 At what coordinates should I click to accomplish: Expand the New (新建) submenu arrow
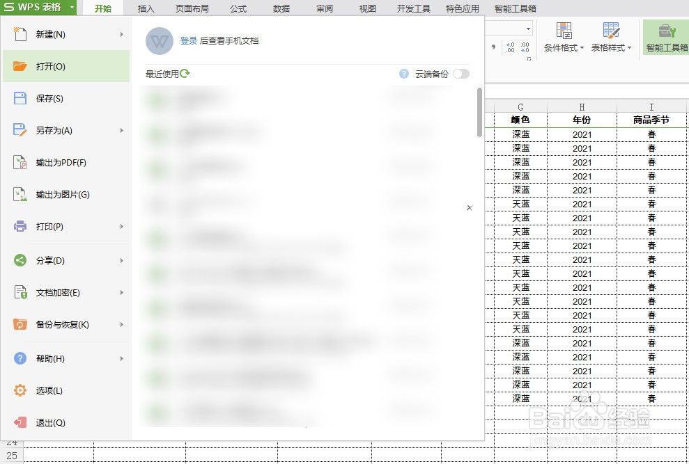click(122, 34)
